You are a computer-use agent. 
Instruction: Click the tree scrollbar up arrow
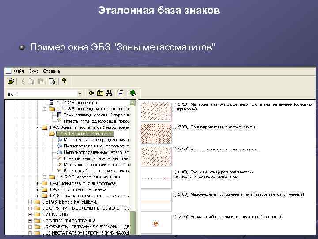click(x=132, y=103)
